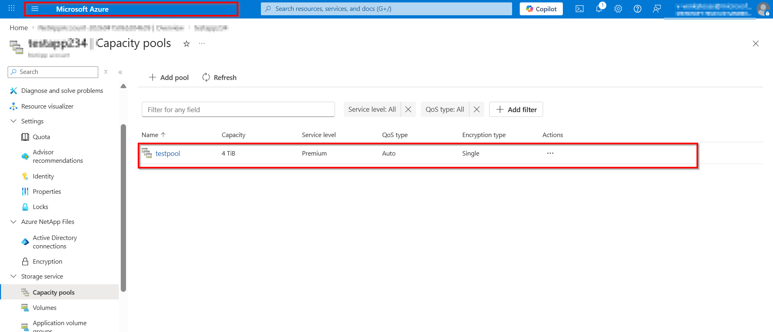Open more options ellipsis beside page title

pos(202,43)
